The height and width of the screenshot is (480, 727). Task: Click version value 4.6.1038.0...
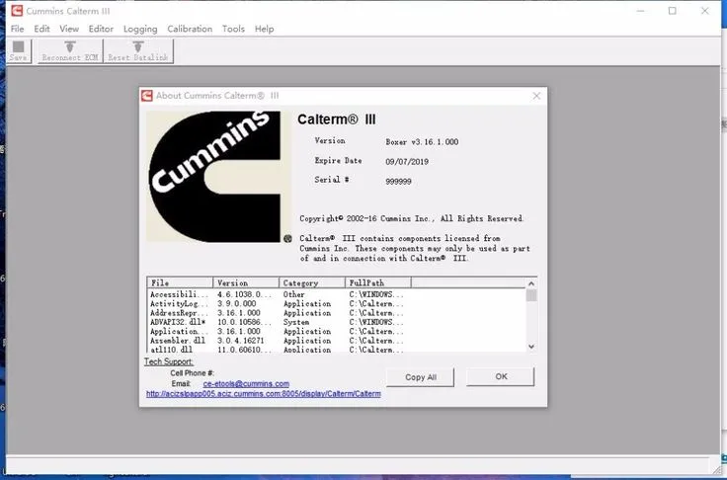[x=244, y=294]
